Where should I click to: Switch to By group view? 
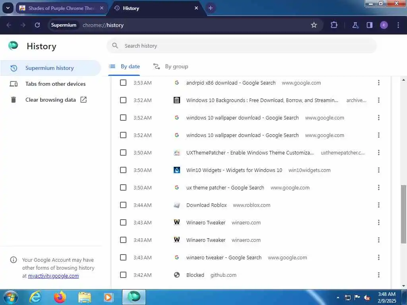coord(171,67)
